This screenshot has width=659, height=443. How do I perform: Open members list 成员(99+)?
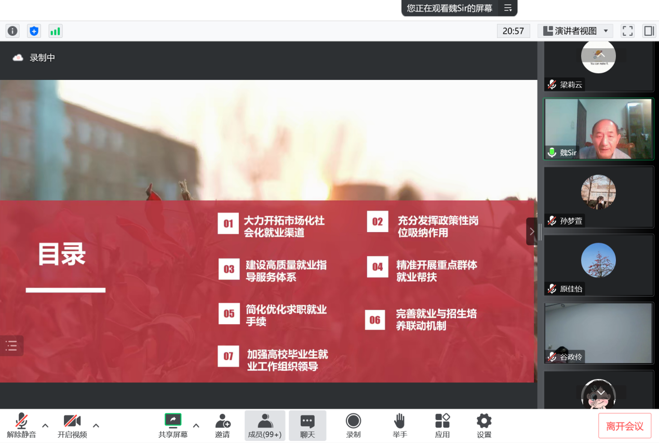pos(265,426)
